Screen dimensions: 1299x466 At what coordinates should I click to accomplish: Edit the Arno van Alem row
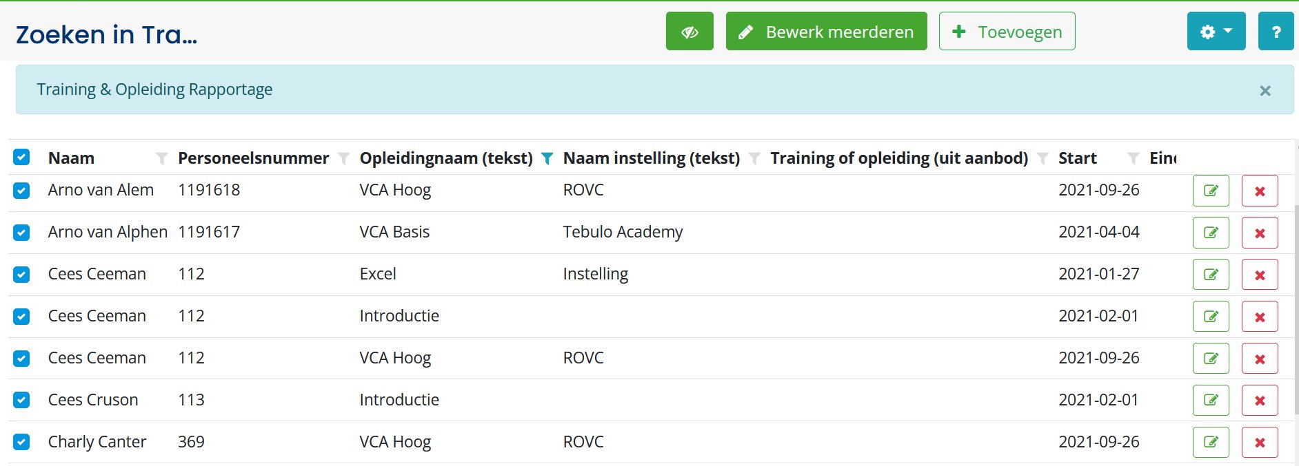(1211, 191)
